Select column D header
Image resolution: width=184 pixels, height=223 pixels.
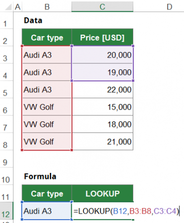(169, 6)
